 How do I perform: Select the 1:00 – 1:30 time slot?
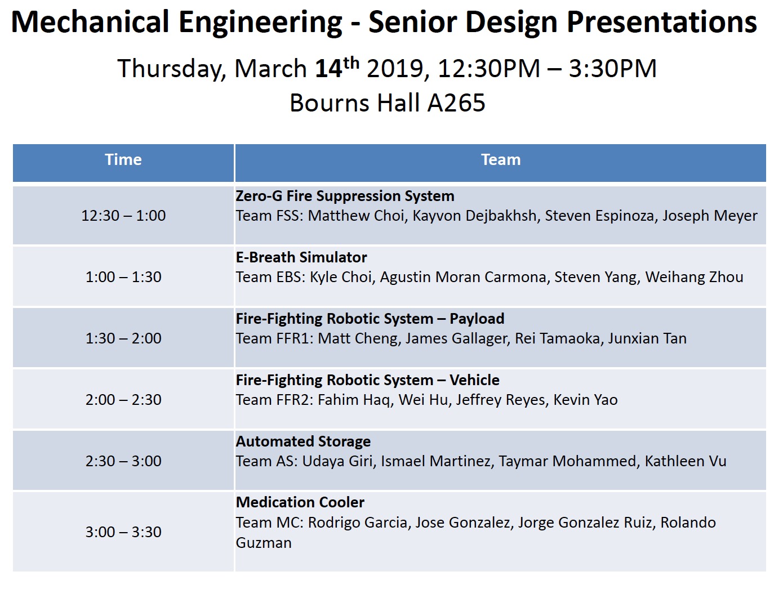[123, 277]
